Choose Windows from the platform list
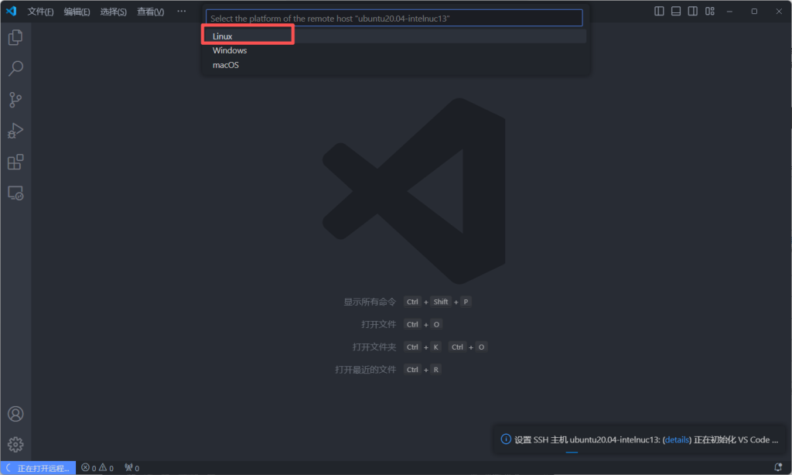 pos(230,50)
